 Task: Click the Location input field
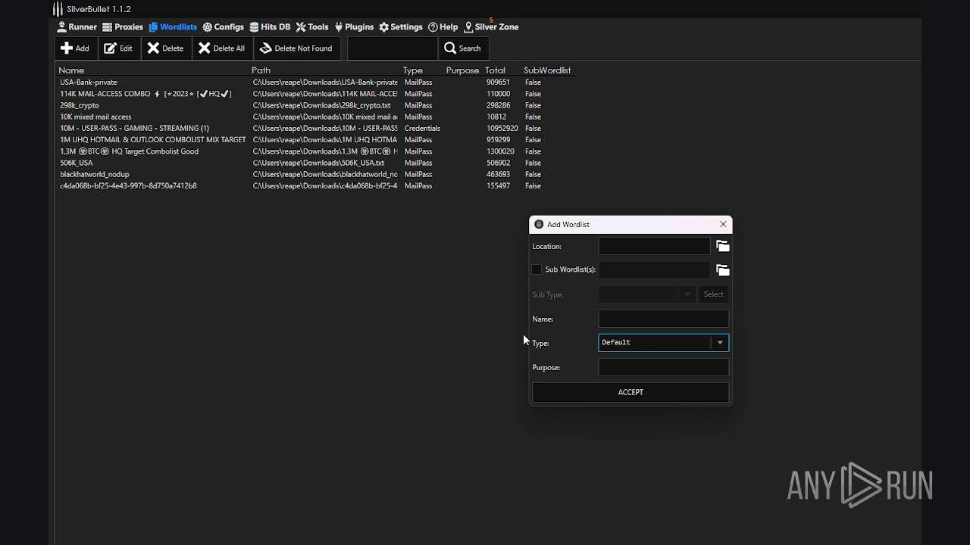pos(654,246)
